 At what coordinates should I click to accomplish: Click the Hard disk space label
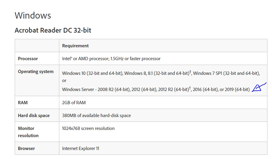34,115
